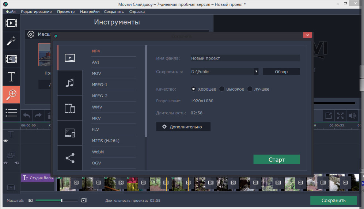Toggle overlay track visibility eye
Screen dimensions: 364x209
click(x=5, y=163)
